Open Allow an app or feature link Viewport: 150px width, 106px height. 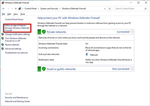(17, 28)
